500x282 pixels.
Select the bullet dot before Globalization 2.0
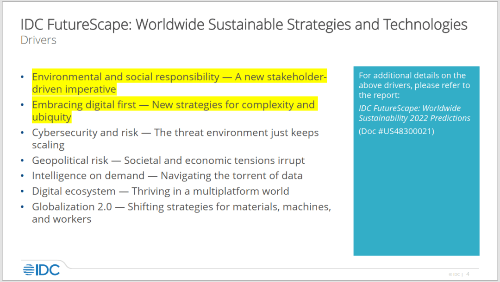tap(22, 207)
